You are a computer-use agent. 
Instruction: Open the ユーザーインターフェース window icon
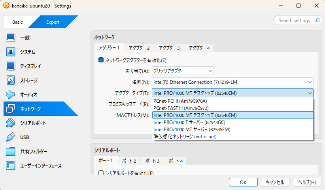[10, 166]
